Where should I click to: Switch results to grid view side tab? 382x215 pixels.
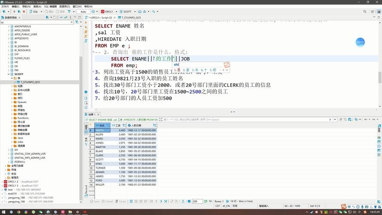coord(86,129)
